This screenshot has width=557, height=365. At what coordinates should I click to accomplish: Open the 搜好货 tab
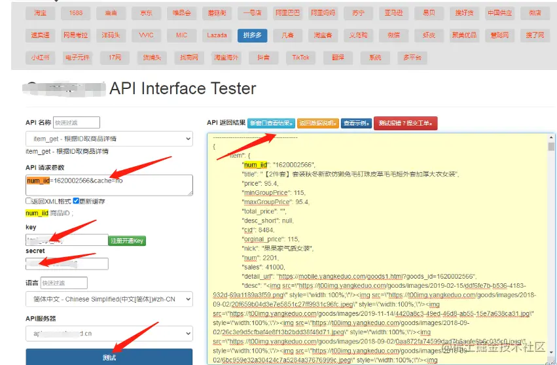[x=464, y=13]
